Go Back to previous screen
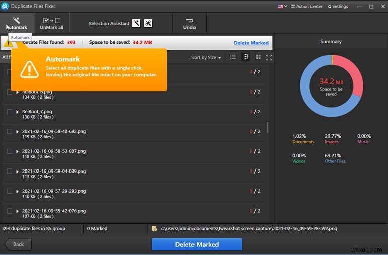The width and height of the screenshot is (388, 255). click(x=18, y=244)
